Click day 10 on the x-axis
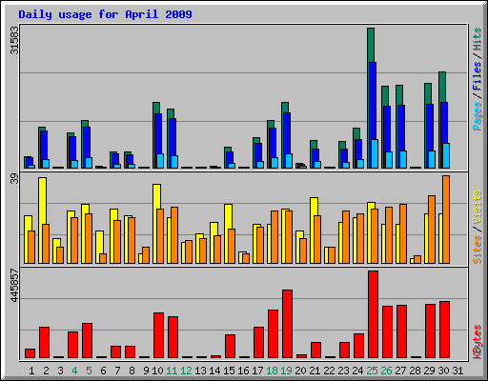Viewport: 488px width, 381px height. pos(157,371)
